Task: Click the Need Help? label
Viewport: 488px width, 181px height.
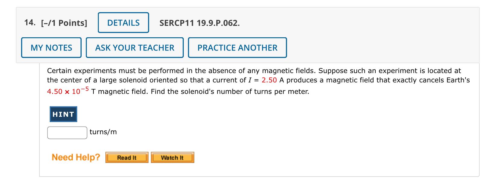Action: pyautogui.click(x=76, y=156)
